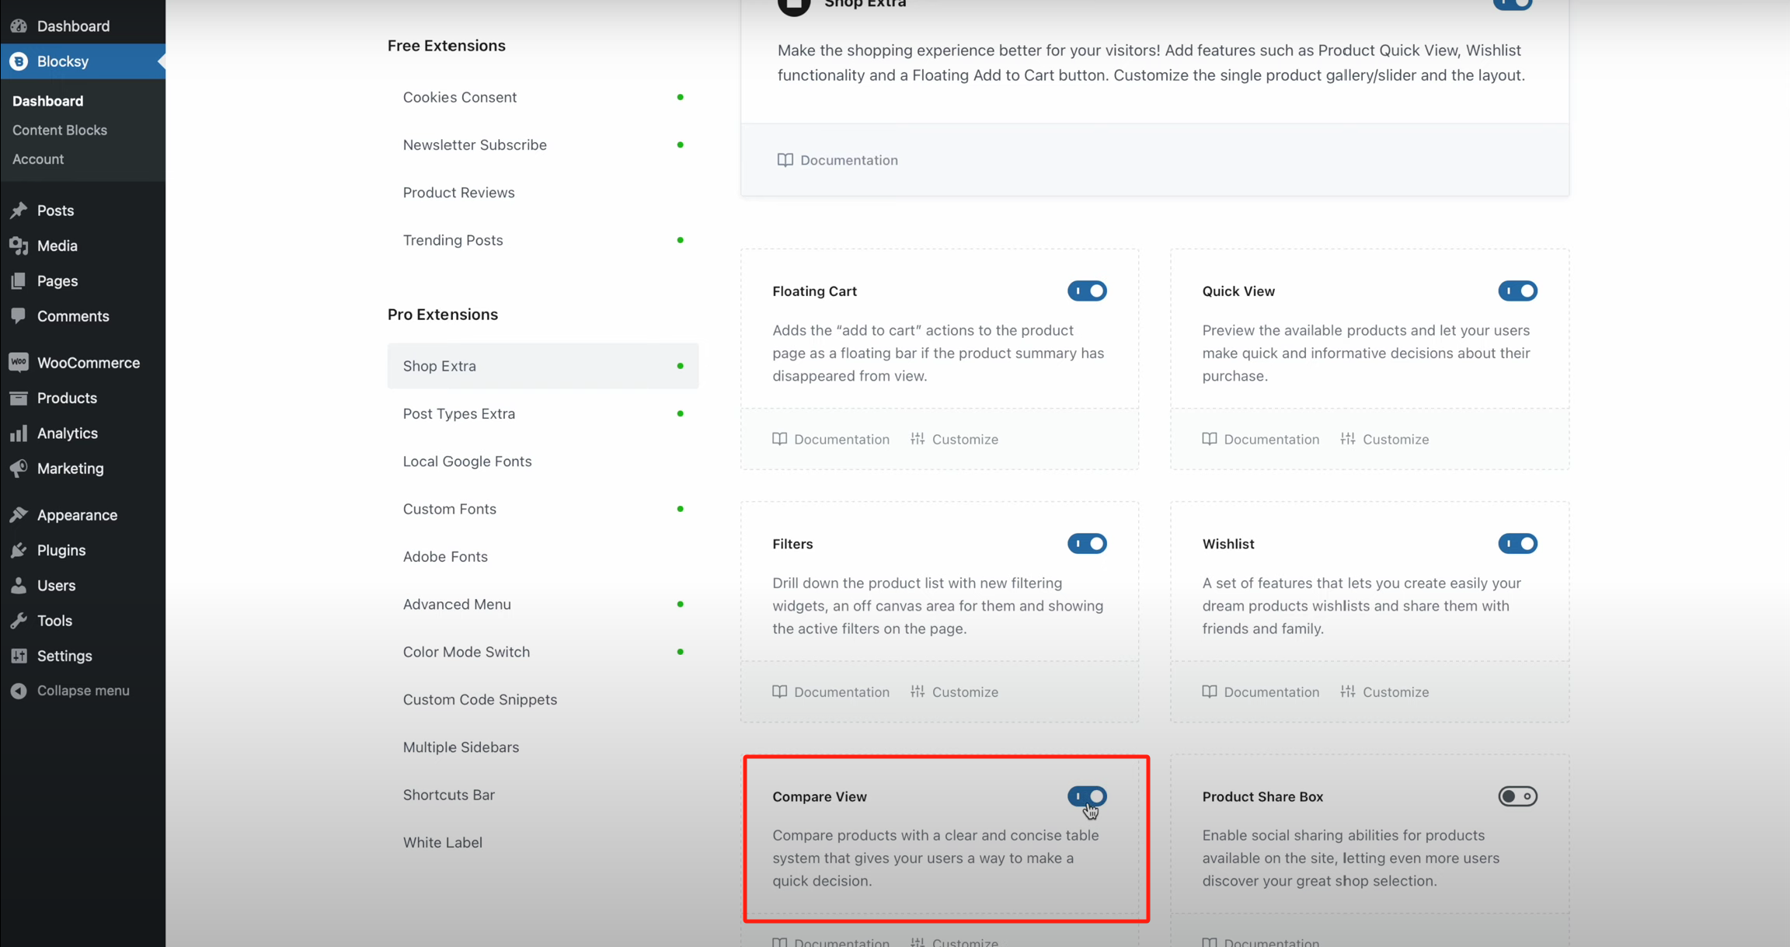Switch to the Post Types Extra tab
Viewport: 1790px width, 947px height.
coord(458,413)
